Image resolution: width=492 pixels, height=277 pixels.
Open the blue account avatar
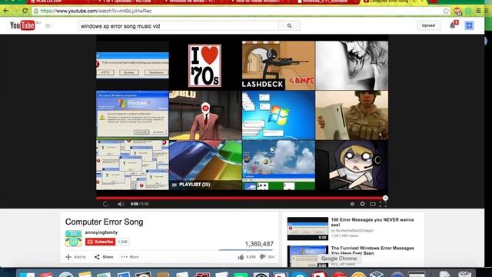(x=469, y=25)
